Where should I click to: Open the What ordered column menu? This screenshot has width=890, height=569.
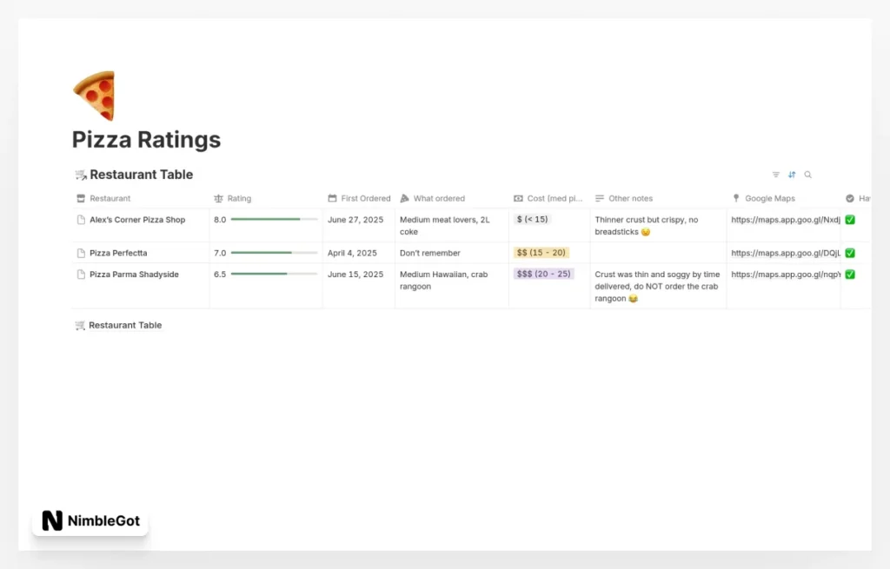tap(438, 198)
